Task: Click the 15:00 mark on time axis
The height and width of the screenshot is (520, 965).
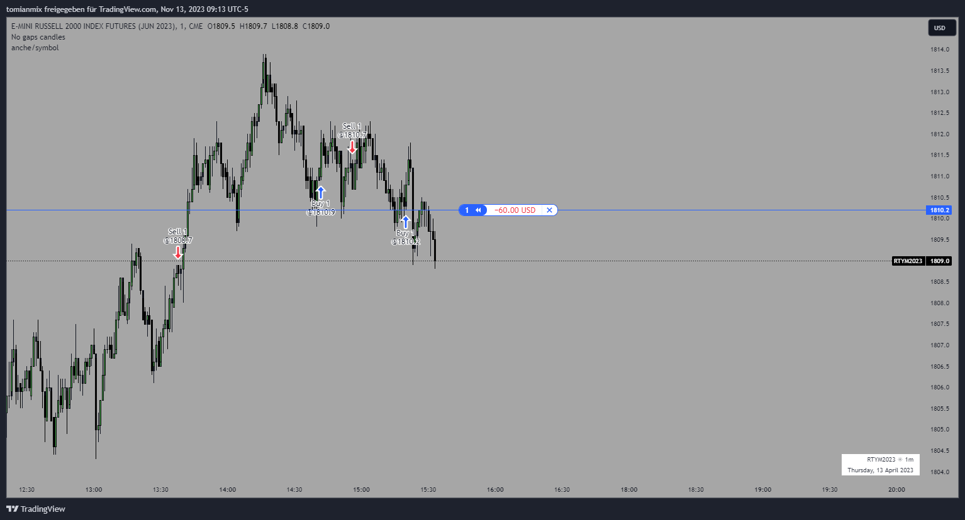Action: point(361,489)
